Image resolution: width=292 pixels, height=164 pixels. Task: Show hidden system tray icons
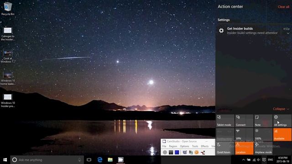coord(243,160)
